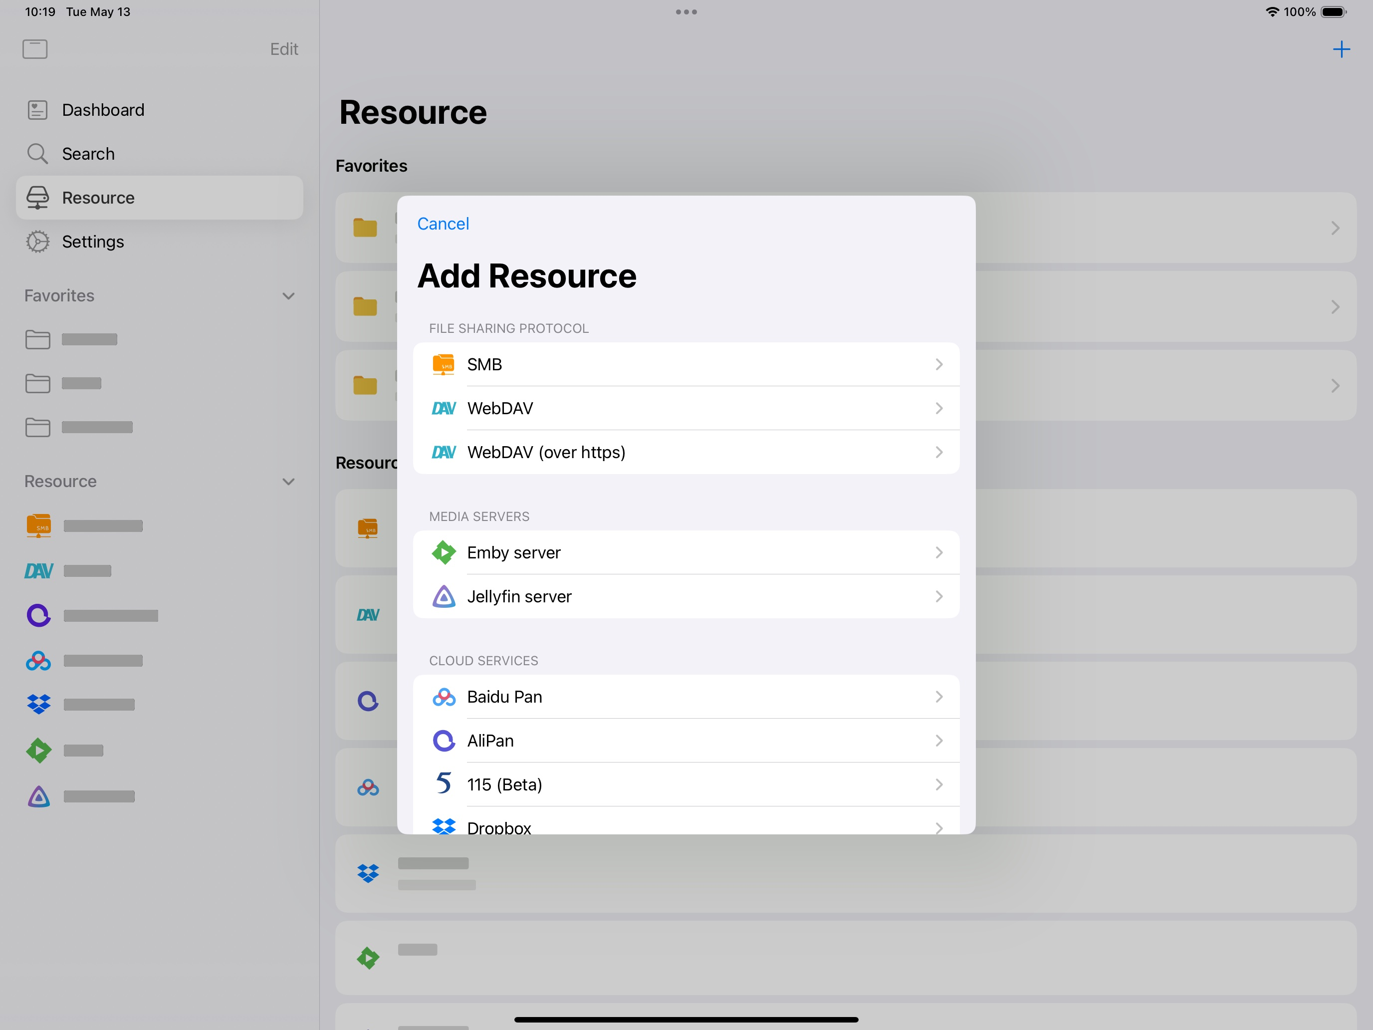Open the Emby resource in sidebar
The image size is (1373, 1030).
pyautogui.click(x=159, y=750)
